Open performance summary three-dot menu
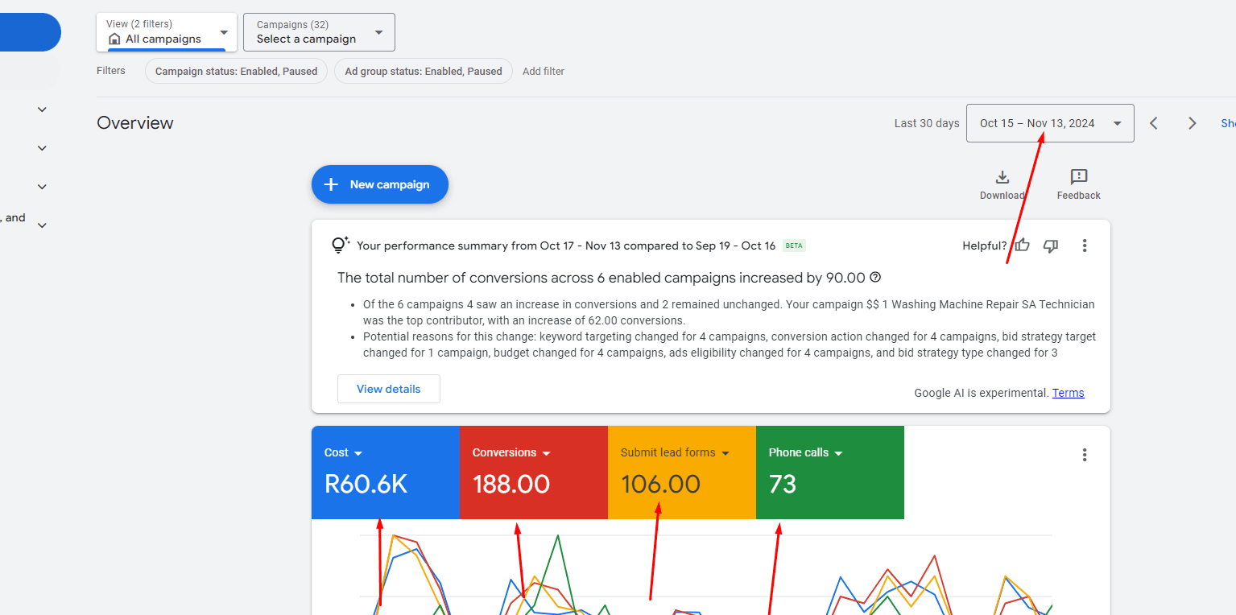The image size is (1236, 615). 1085,246
